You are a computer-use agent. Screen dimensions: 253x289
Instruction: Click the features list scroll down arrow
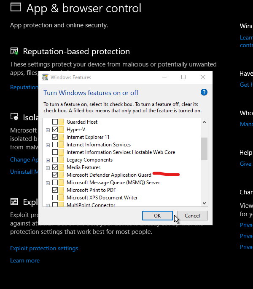pos(205,203)
